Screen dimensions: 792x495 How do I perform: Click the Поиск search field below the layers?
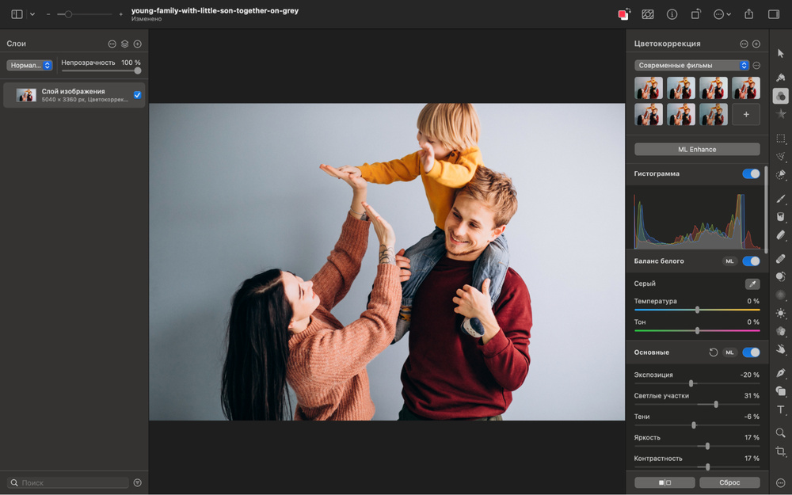point(67,482)
